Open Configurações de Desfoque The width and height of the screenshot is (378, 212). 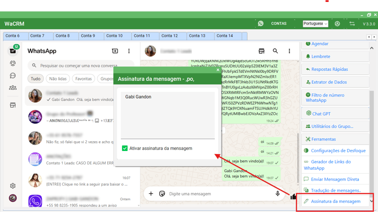[335, 151]
